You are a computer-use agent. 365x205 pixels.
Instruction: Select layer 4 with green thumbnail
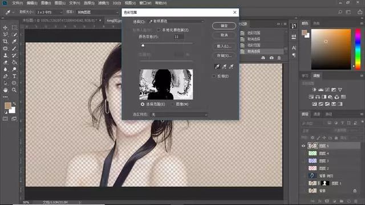point(313,153)
